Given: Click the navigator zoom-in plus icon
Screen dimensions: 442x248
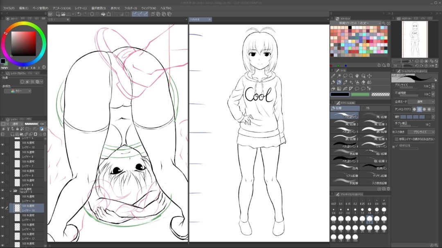Looking at the screenshot, I should 422,61.
